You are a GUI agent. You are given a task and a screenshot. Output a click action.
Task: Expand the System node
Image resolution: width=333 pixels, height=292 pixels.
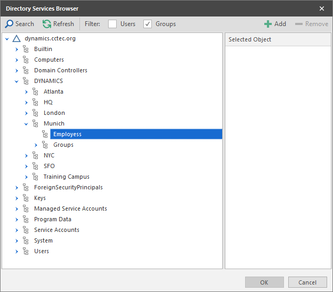point(17,241)
